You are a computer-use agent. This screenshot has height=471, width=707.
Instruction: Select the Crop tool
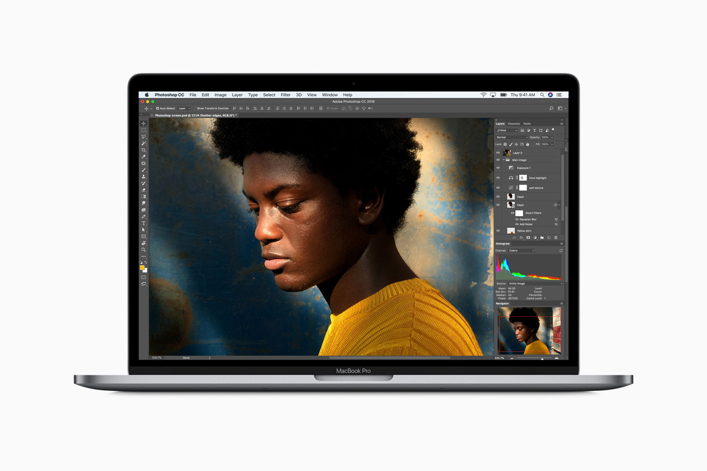pos(144,150)
